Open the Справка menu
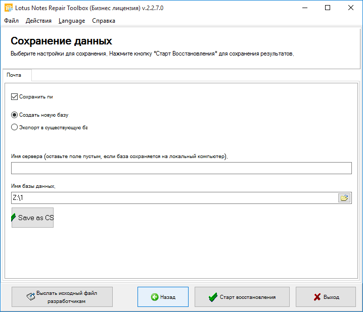The width and height of the screenshot is (363, 312). pyautogui.click(x=104, y=21)
